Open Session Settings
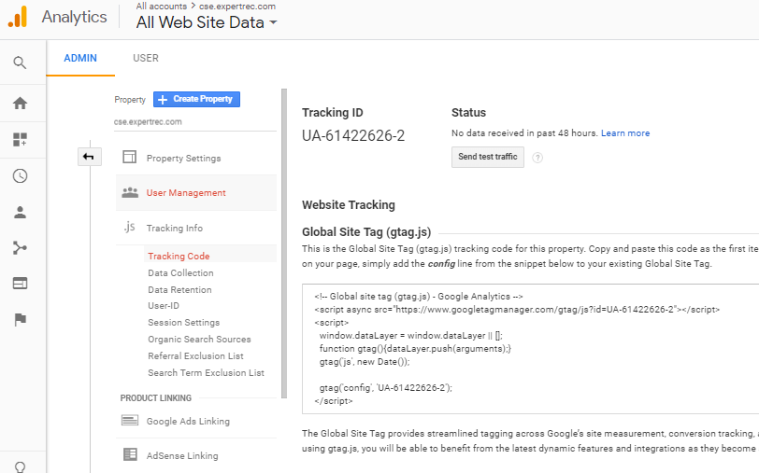Viewport: 759px width, 473px height. pos(184,322)
